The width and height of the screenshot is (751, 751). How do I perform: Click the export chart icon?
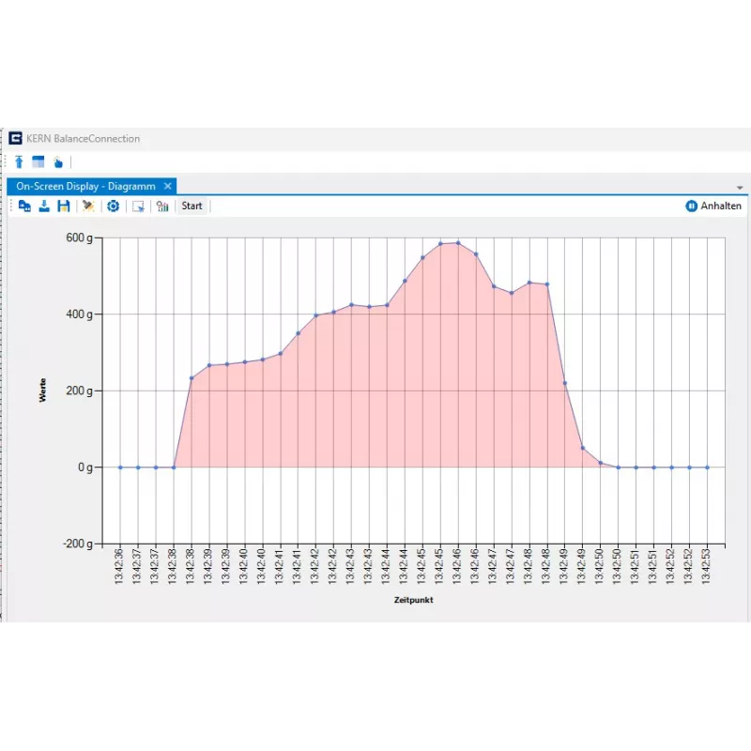(x=138, y=206)
